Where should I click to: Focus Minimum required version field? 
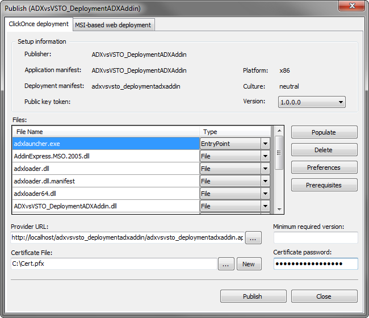click(x=316, y=237)
